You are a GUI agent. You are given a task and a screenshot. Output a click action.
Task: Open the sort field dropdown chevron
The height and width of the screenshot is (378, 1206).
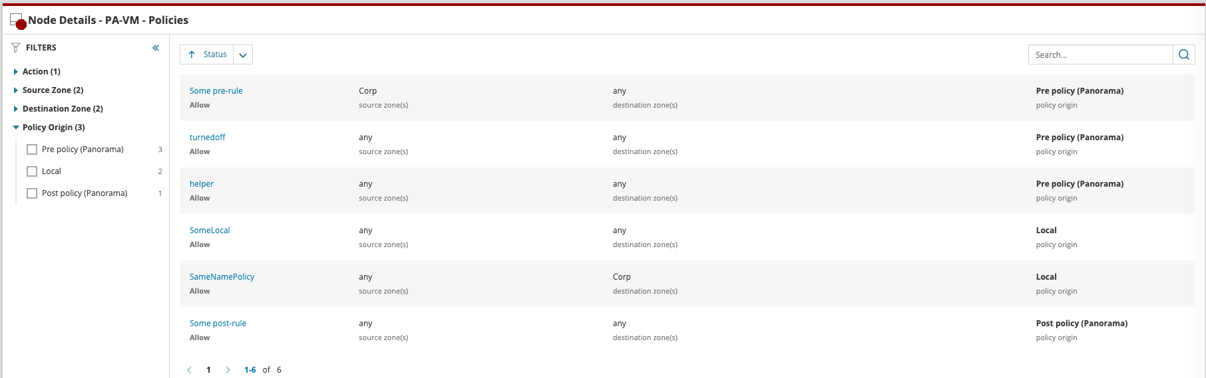243,54
